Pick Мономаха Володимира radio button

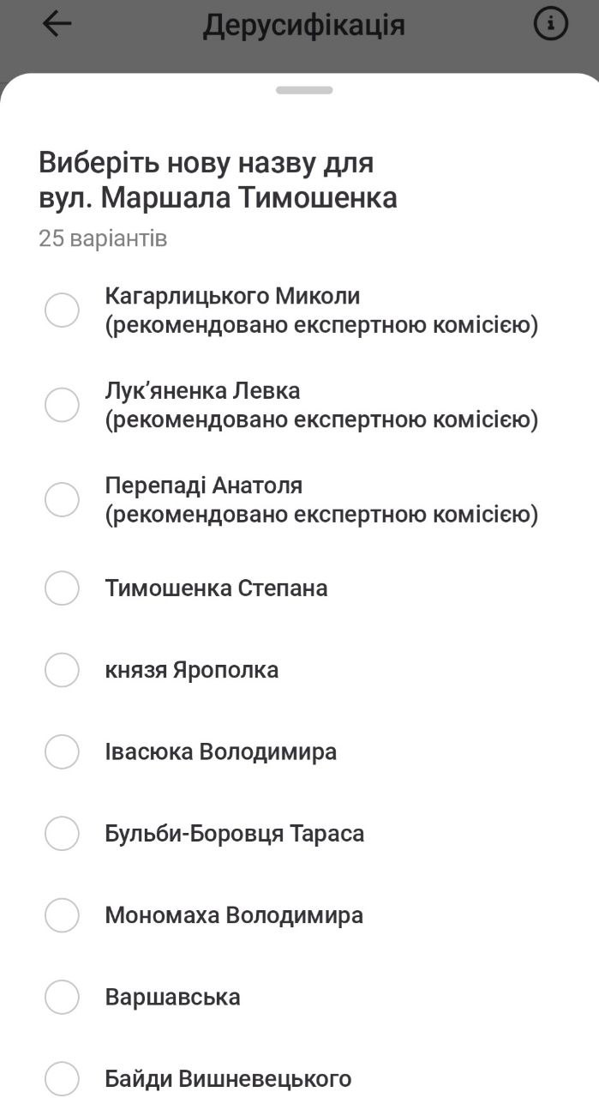62,915
